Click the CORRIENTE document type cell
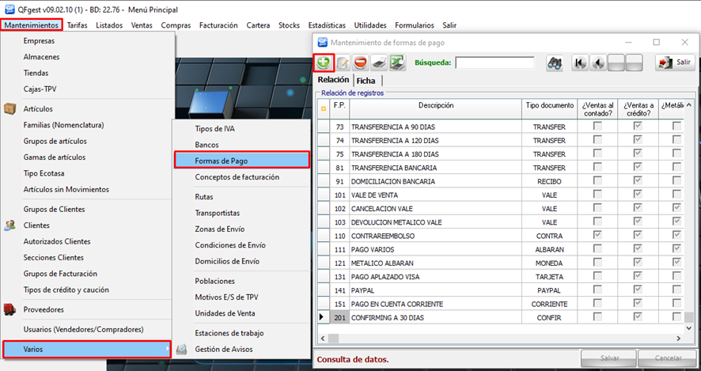This screenshot has height=371, width=701. pos(549,304)
